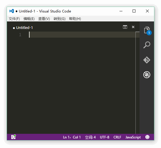Screen dimensions: 161x148
Task: Click the Visual Studio Code logo in title bar
Action: coord(12,11)
